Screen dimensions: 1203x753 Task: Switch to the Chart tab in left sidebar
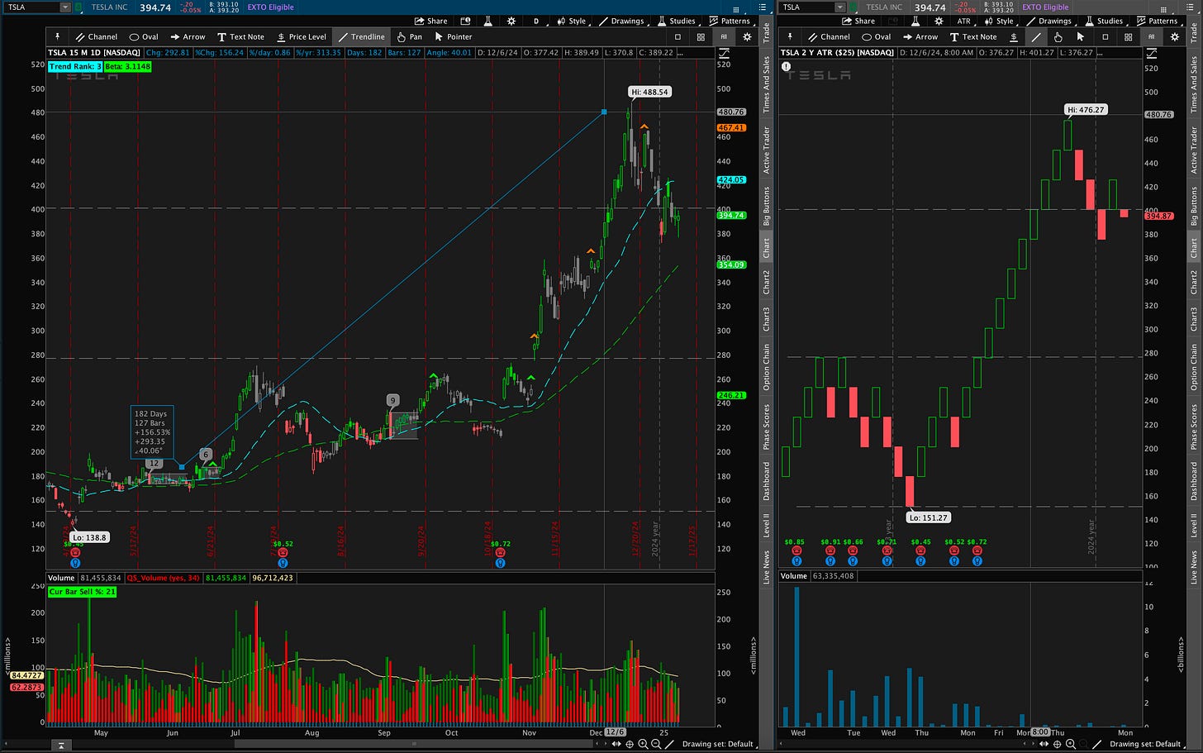[766, 247]
